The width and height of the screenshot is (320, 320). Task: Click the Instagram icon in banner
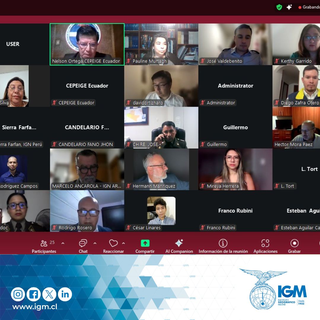tap(18, 294)
